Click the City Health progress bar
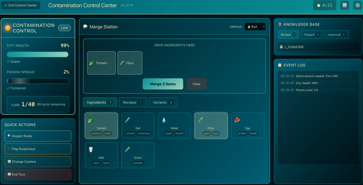 click(38, 54)
